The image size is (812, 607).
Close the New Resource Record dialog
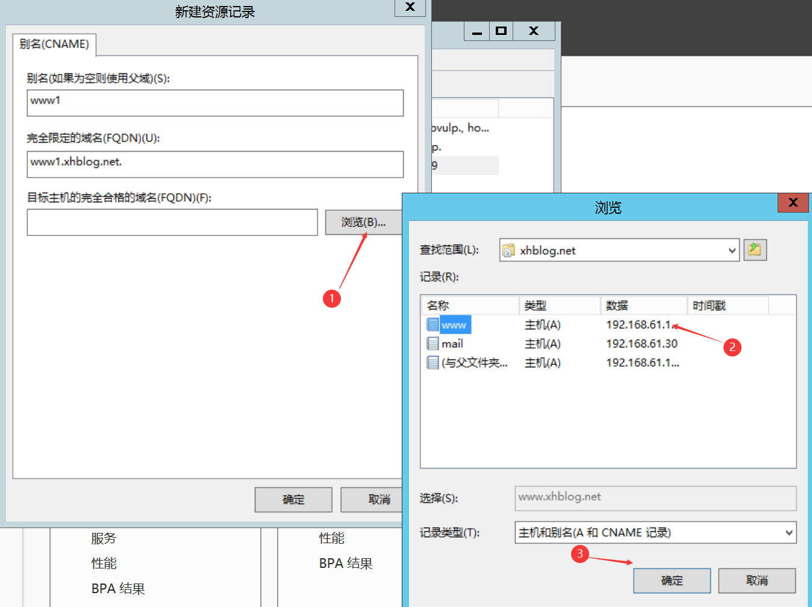pos(410,7)
